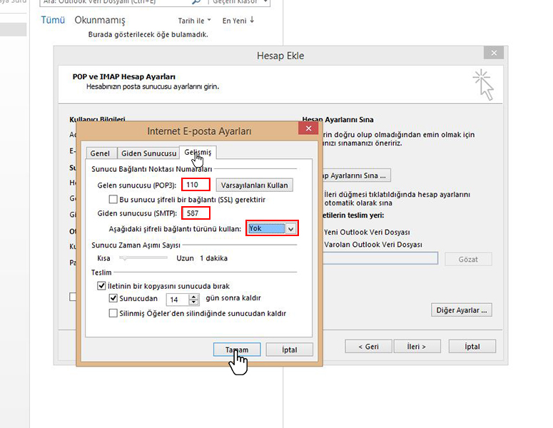Uncheck İletinin bir kopyasını sunucuda bırak
This screenshot has height=428, width=553.
[x=101, y=286]
